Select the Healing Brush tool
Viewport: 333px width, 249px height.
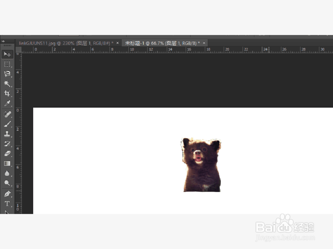[7, 114]
